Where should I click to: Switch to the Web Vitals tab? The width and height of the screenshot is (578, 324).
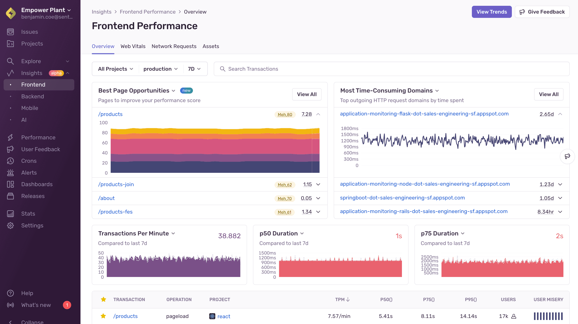point(133,46)
